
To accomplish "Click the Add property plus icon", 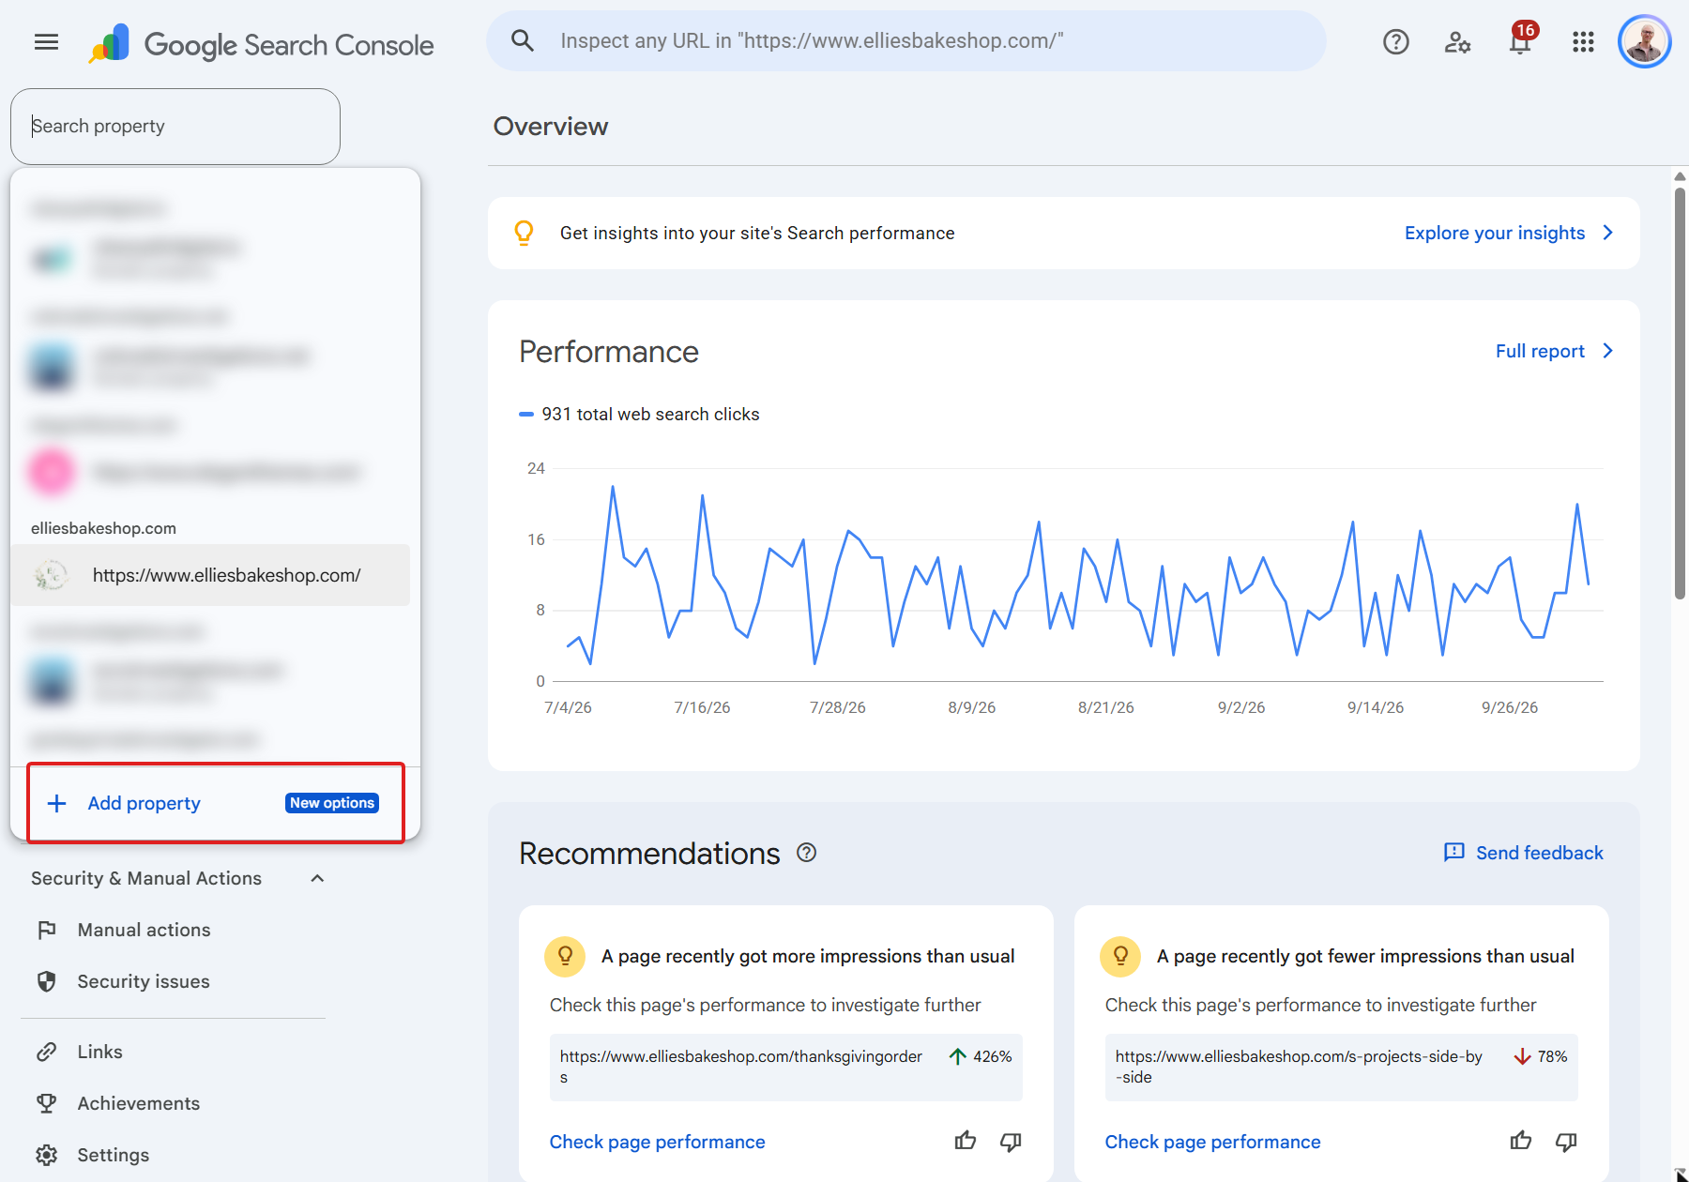I will tap(57, 803).
